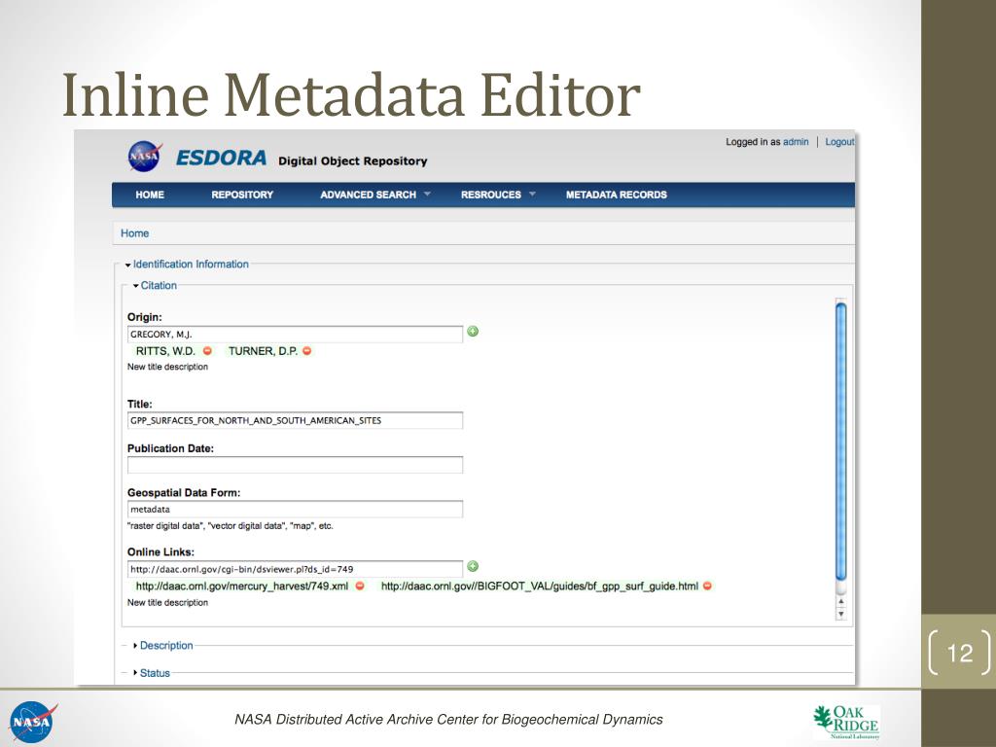
Task: Remove the 749.xml link with red icon
Action: [x=360, y=586]
